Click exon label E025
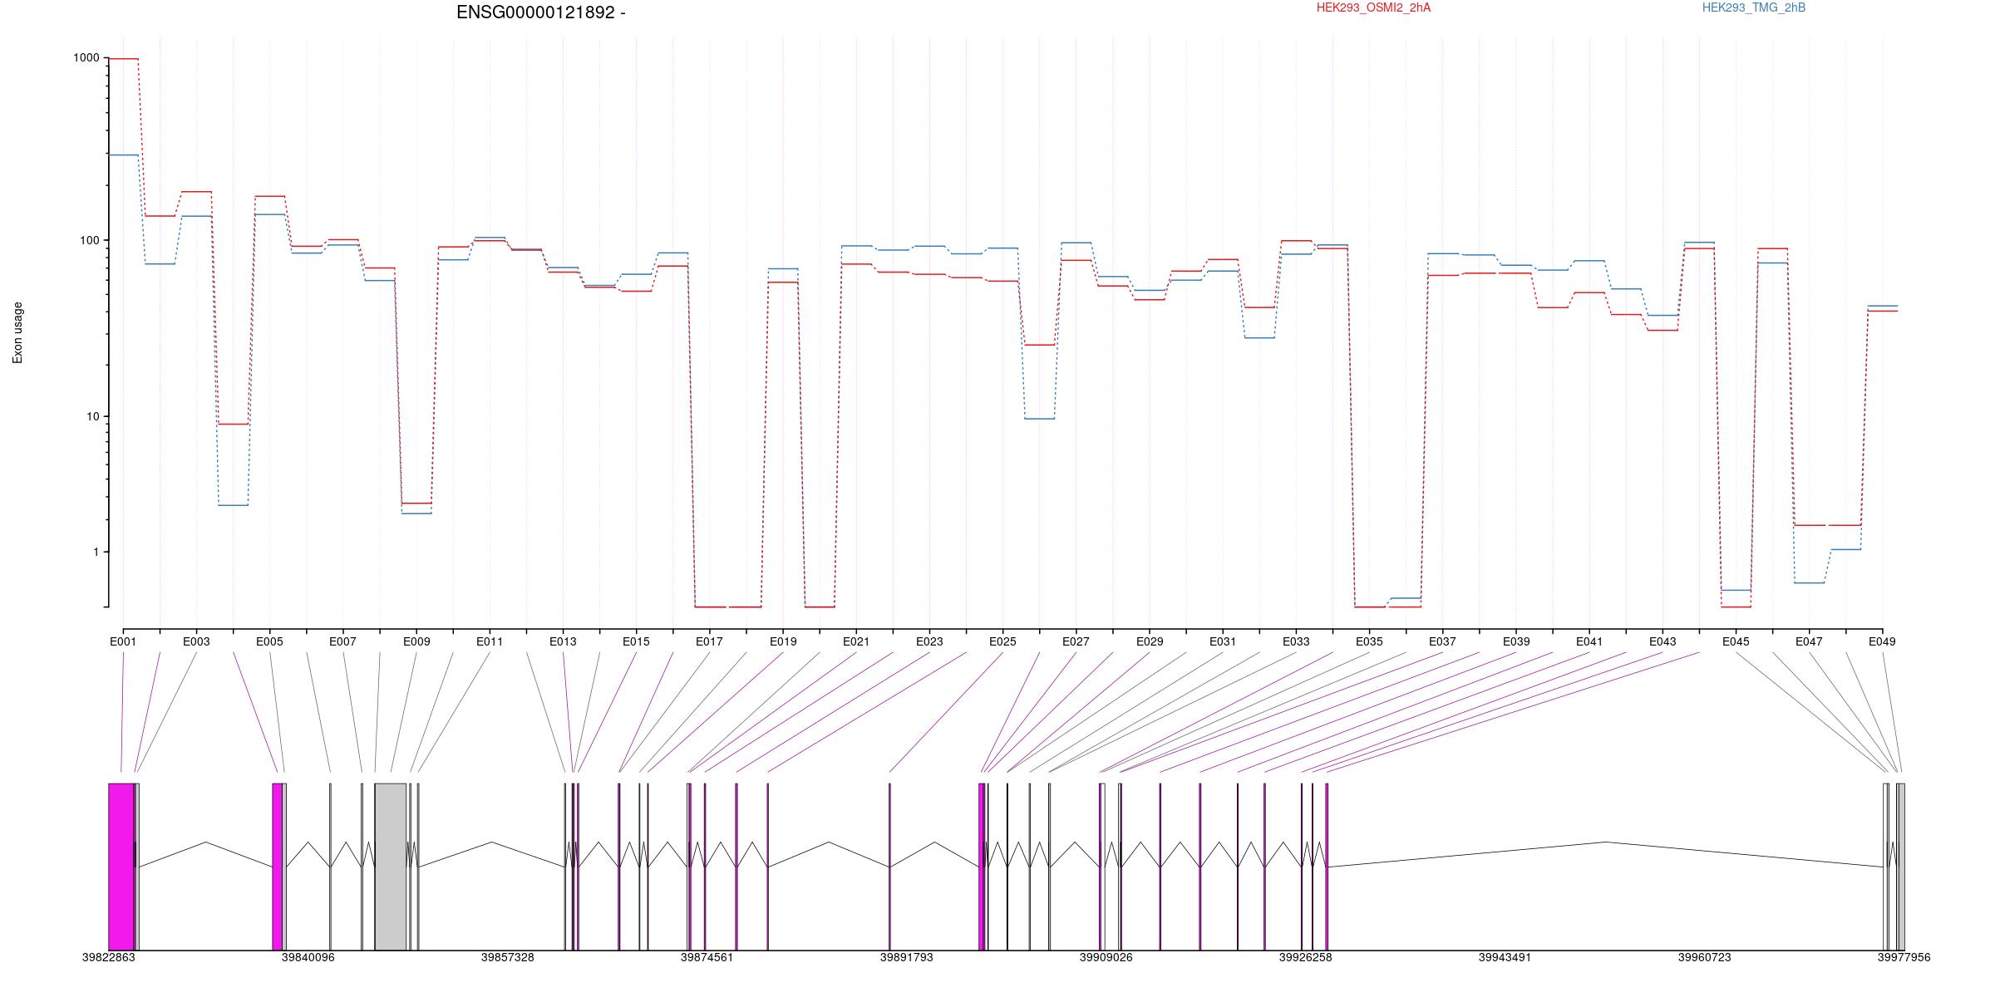This screenshot has width=1995, height=997. click(1002, 641)
